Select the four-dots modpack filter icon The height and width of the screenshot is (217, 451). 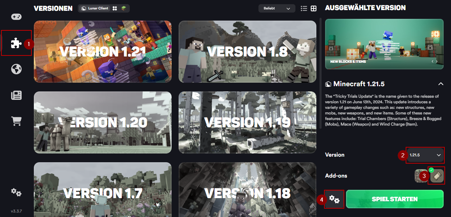pyautogui.click(x=115, y=8)
